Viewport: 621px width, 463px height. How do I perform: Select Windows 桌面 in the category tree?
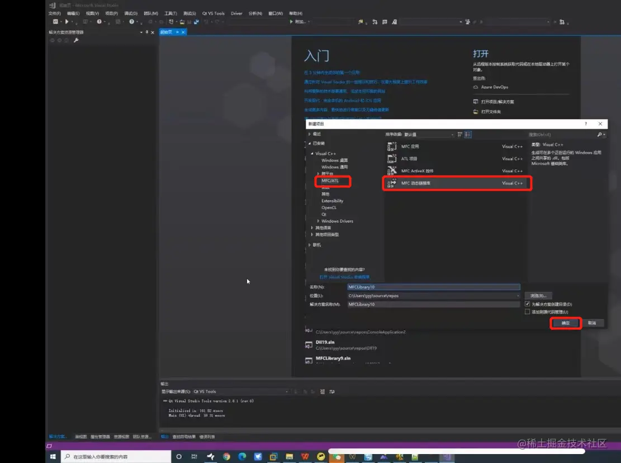click(334, 160)
